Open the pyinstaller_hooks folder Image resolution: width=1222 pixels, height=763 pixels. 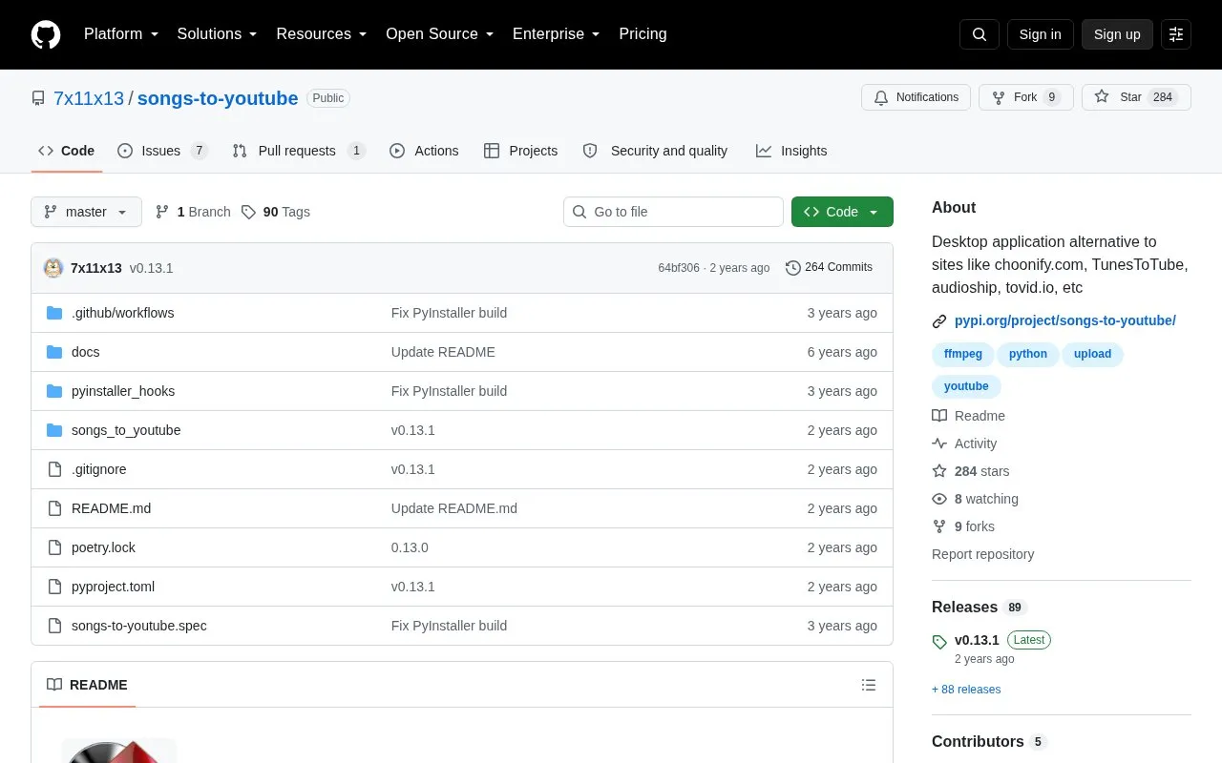pos(123,391)
